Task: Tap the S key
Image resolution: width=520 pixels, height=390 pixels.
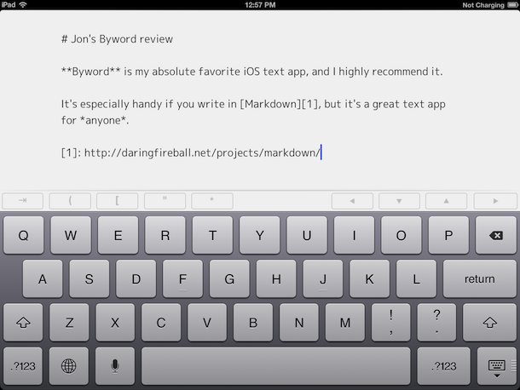Action: pyautogui.click(x=90, y=278)
